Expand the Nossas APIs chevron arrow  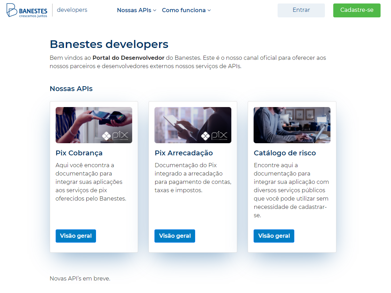(x=155, y=10)
